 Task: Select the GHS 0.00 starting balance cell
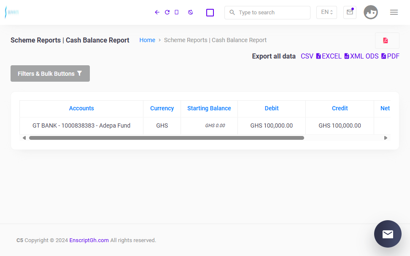[209, 125]
